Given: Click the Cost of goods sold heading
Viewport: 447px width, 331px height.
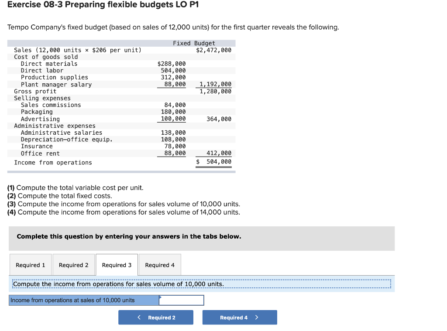Looking at the screenshot, I should tap(46, 57).
